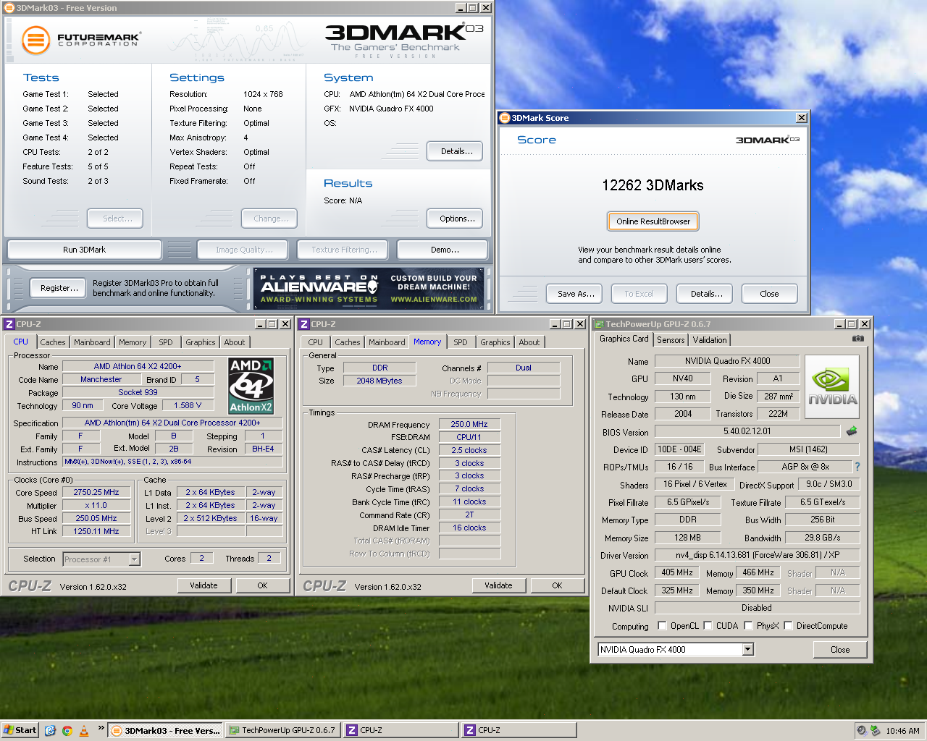Click the taskbar clock showing 10:46 AM
This screenshot has width=927, height=741.
[902, 731]
